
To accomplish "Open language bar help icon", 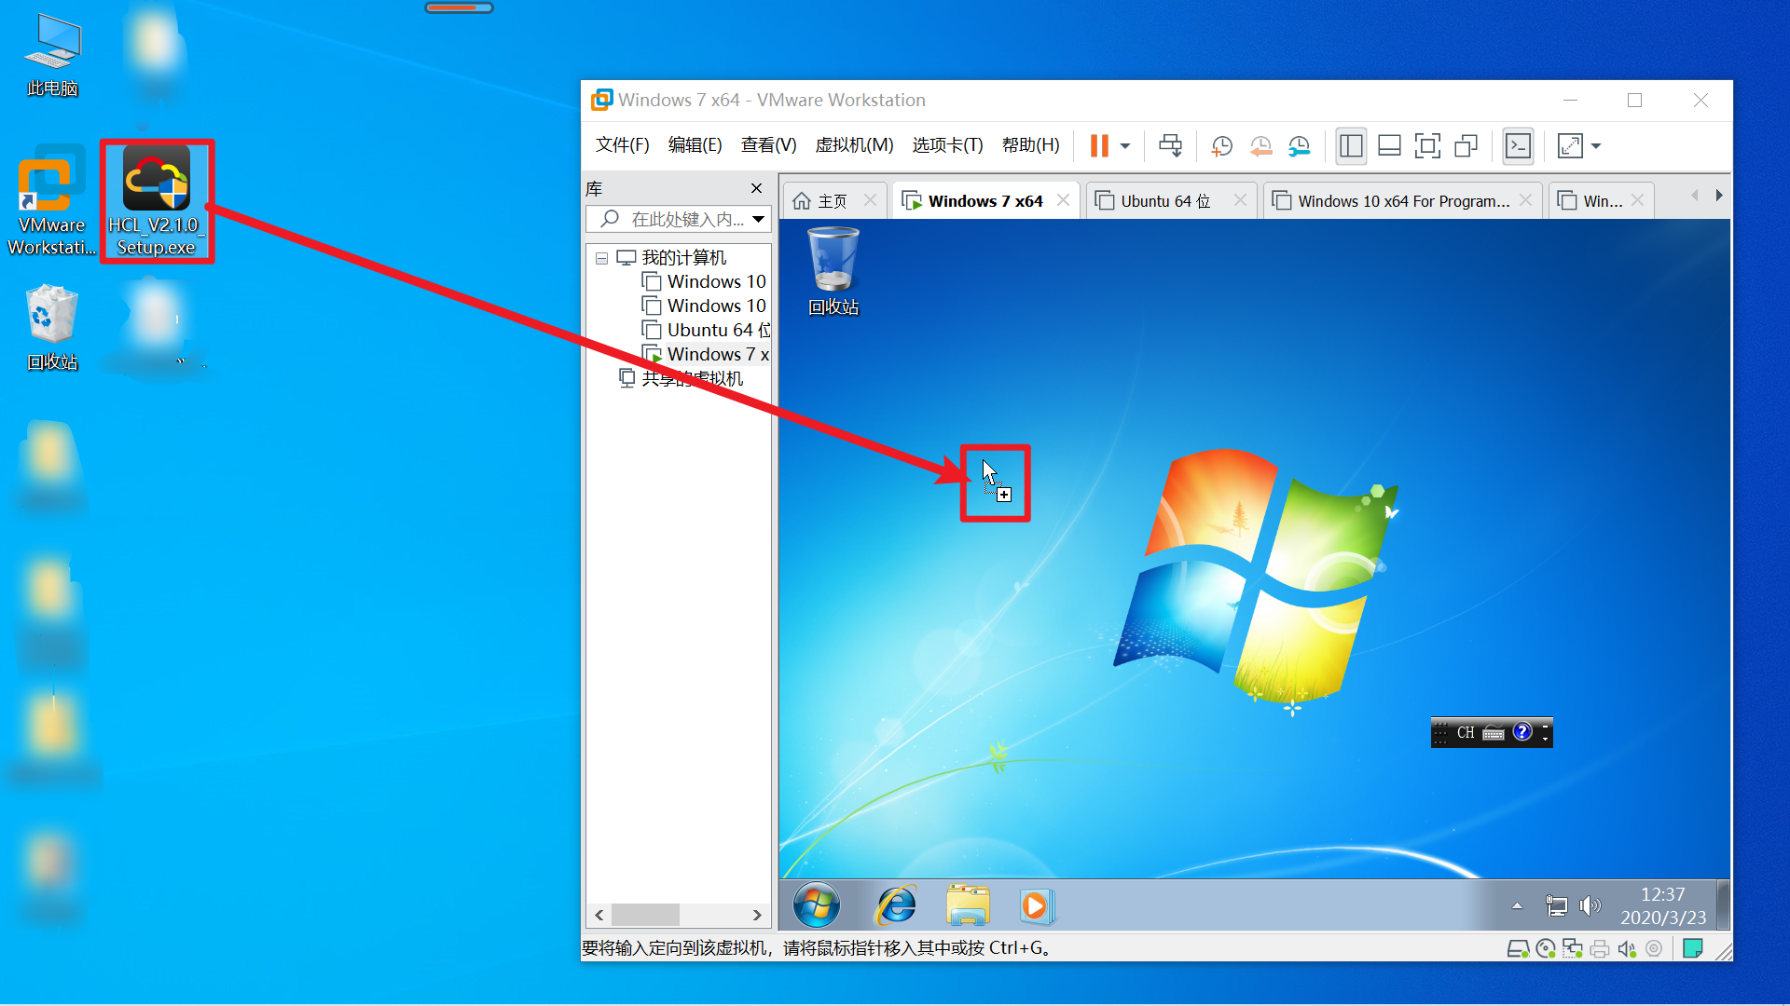I will pyautogui.click(x=1522, y=732).
